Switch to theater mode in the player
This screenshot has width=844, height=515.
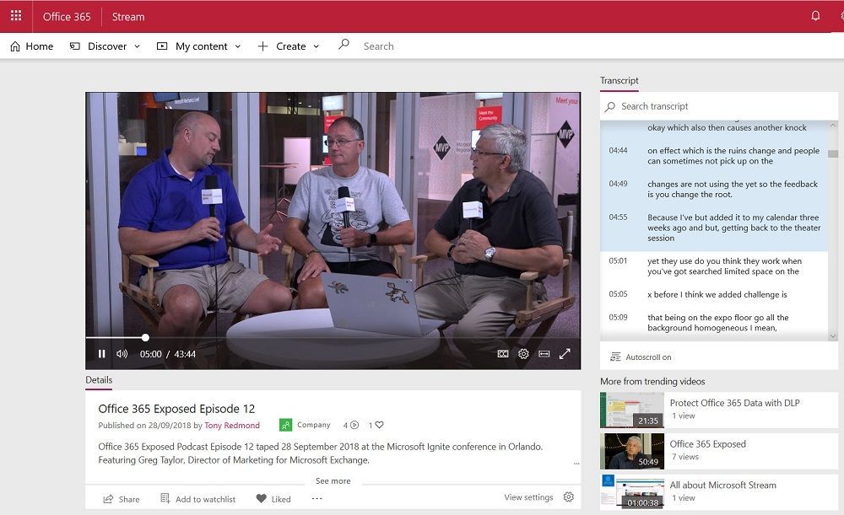545,355
